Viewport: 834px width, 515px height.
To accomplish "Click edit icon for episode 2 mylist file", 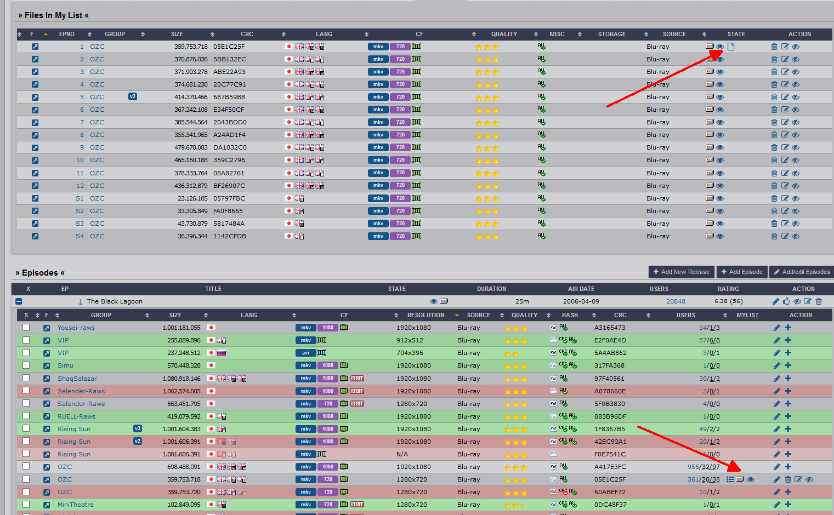I will click(785, 59).
